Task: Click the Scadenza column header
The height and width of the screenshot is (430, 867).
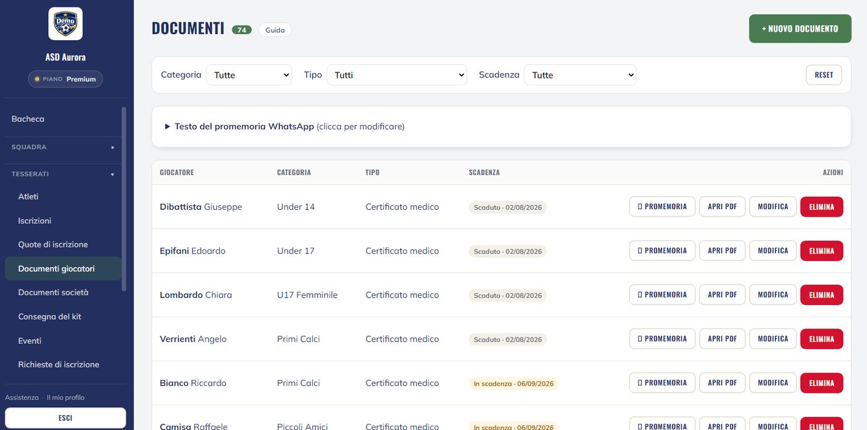Action: (x=484, y=173)
